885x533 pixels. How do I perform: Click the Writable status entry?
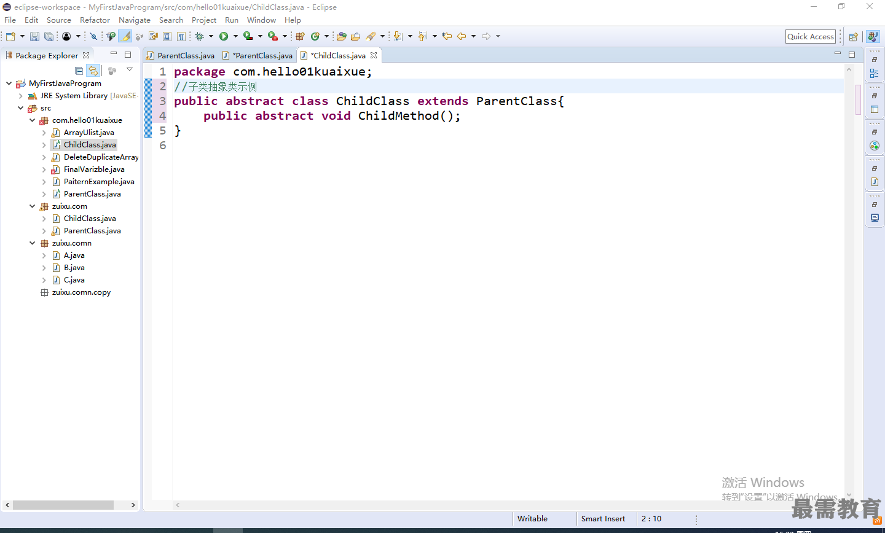tap(532, 519)
